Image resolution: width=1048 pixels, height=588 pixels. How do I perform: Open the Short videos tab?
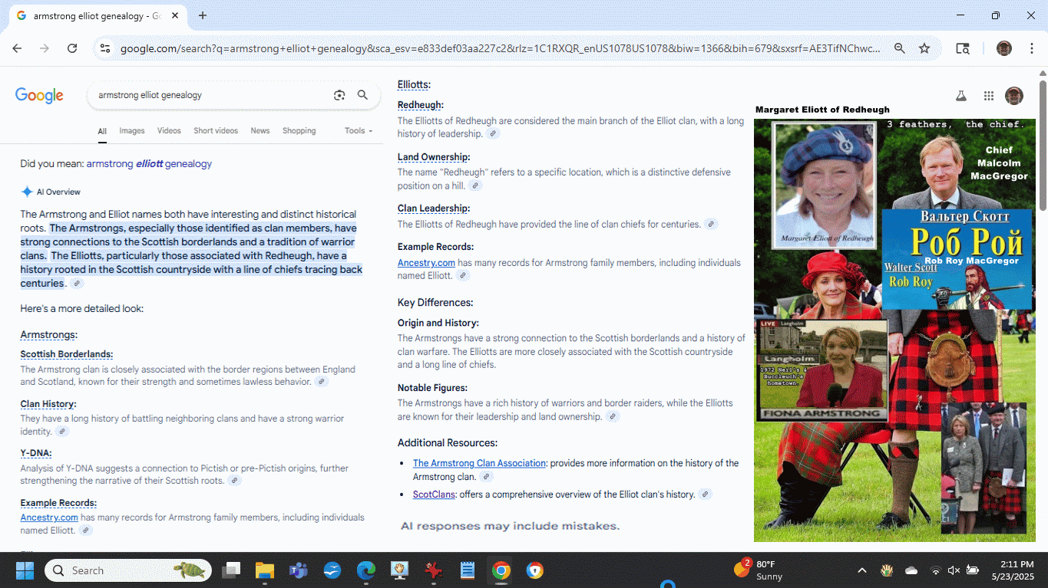tap(216, 131)
